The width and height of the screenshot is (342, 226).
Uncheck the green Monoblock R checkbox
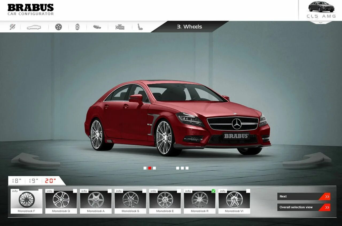tap(213, 191)
